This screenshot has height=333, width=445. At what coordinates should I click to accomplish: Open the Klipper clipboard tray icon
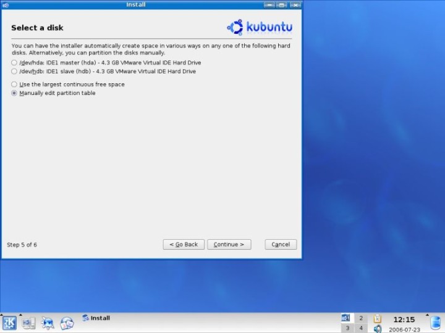pos(378,319)
